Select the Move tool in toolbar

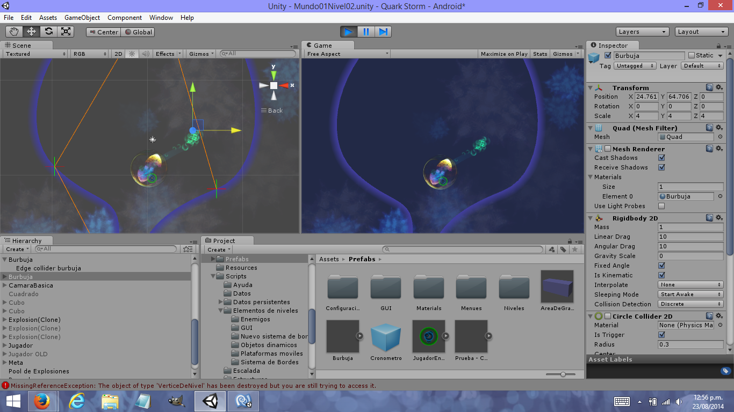pyautogui.click(x=31, y=32)
